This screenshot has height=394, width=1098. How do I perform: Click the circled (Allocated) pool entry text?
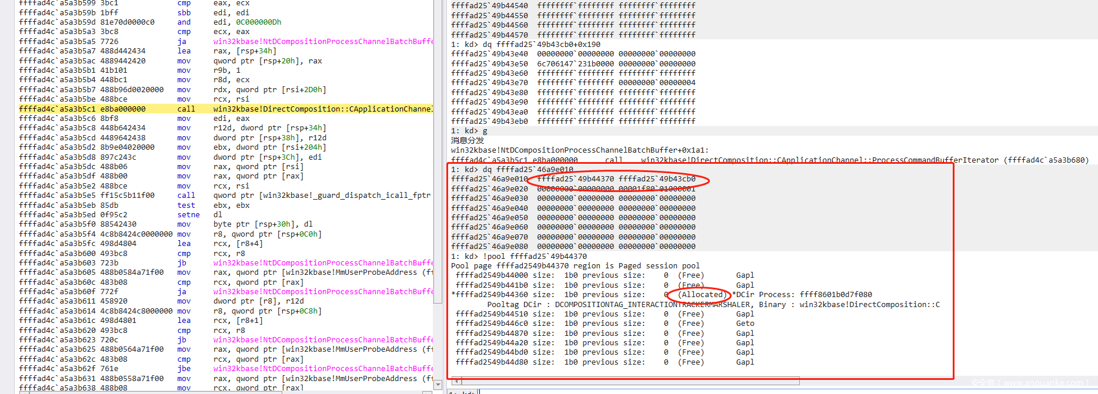[x=702, y=295]
